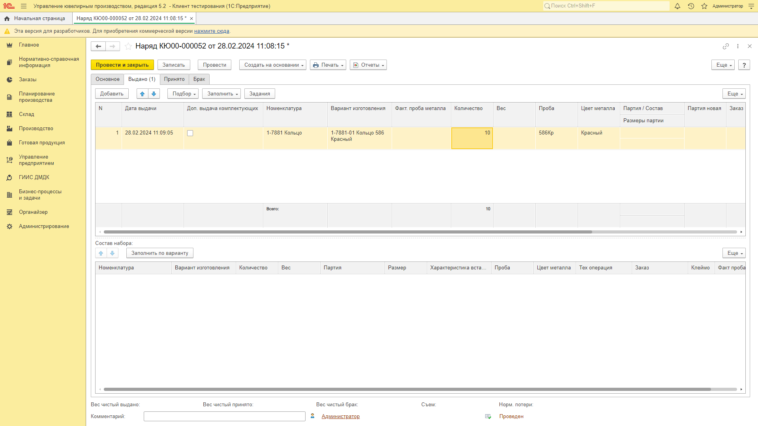758x426 pixels.
Task: Click horizontal scrollbar of Состав набора table
Action: pyautogui.click(x=407, y=389)
